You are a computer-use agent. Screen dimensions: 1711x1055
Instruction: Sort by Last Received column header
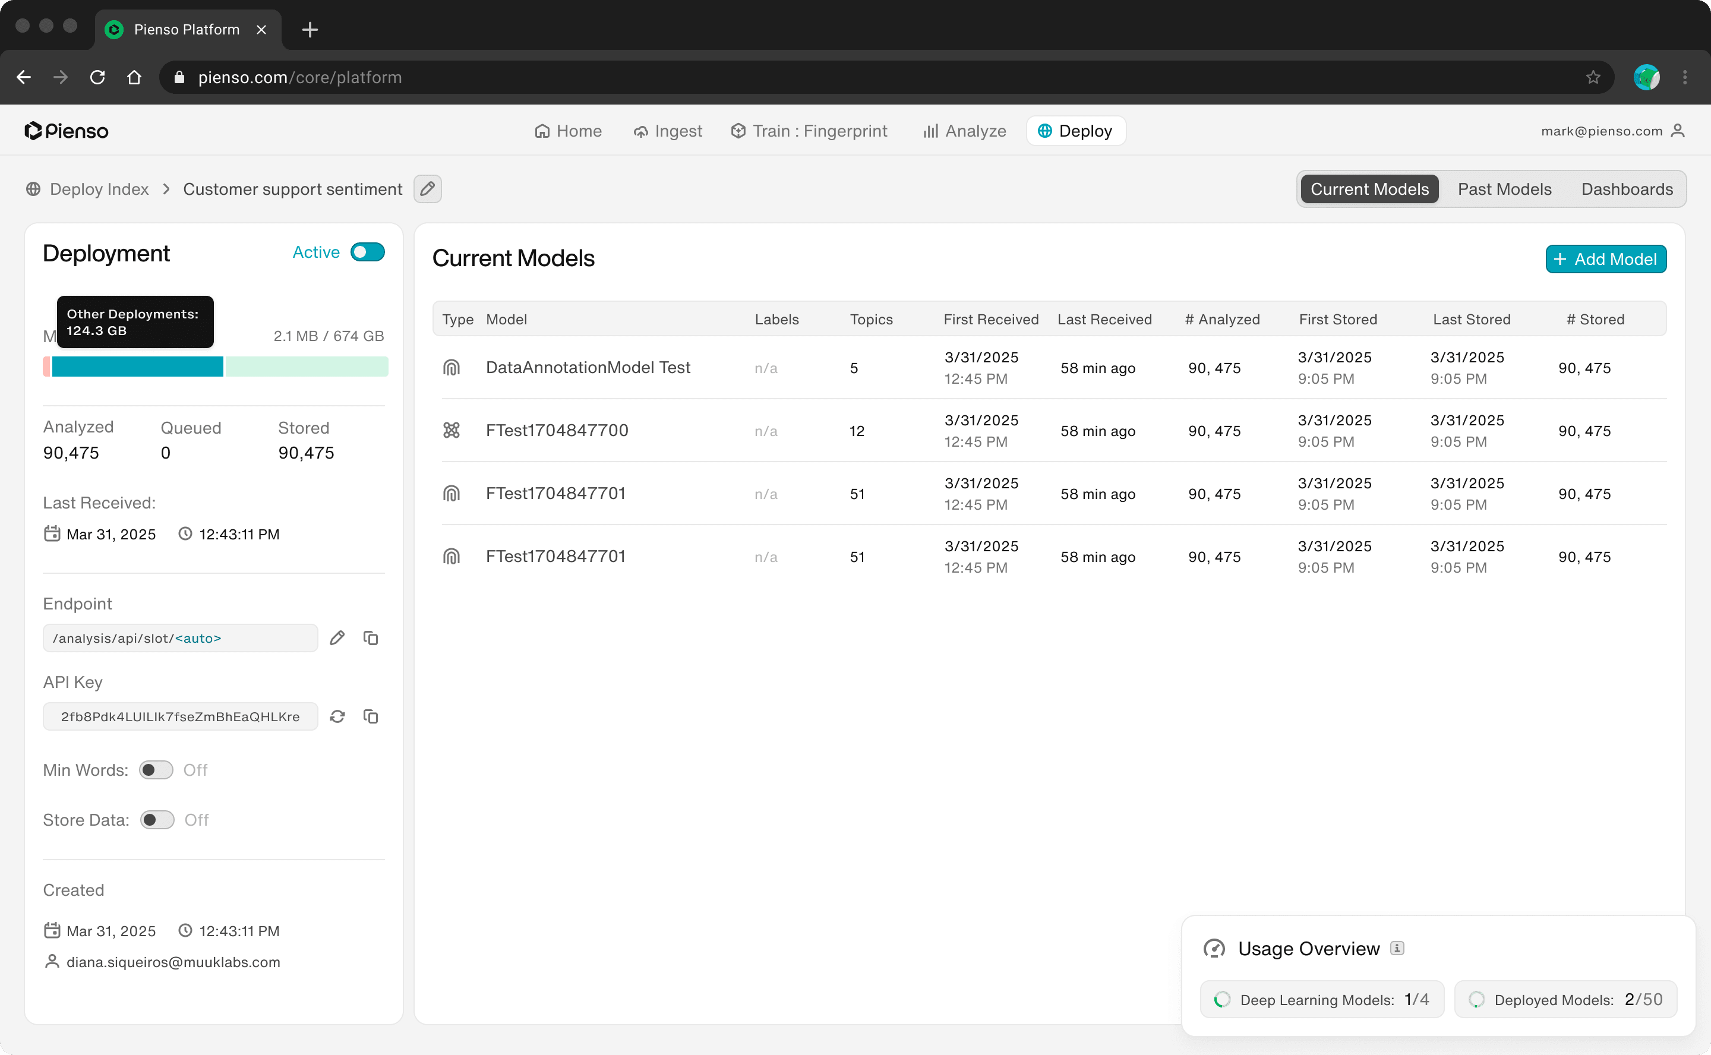1104,320
